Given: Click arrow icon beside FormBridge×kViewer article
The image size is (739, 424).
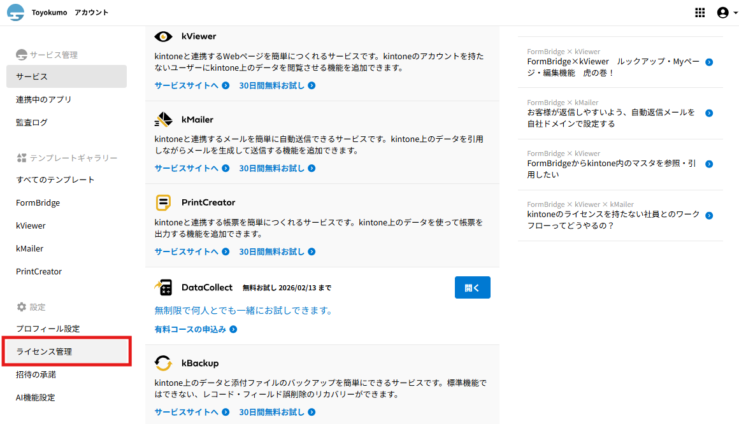Looking at the screenshot, I should [x=709, y=62].
